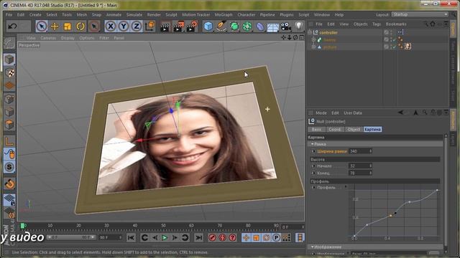Viewport: 460px width, 258px height.
Task: Click the Undo arrow icon
Action: pos(12,27)
